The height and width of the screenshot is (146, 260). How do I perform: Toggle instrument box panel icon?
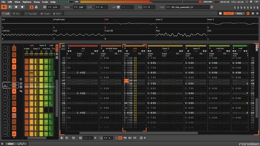tap(257, 13)
